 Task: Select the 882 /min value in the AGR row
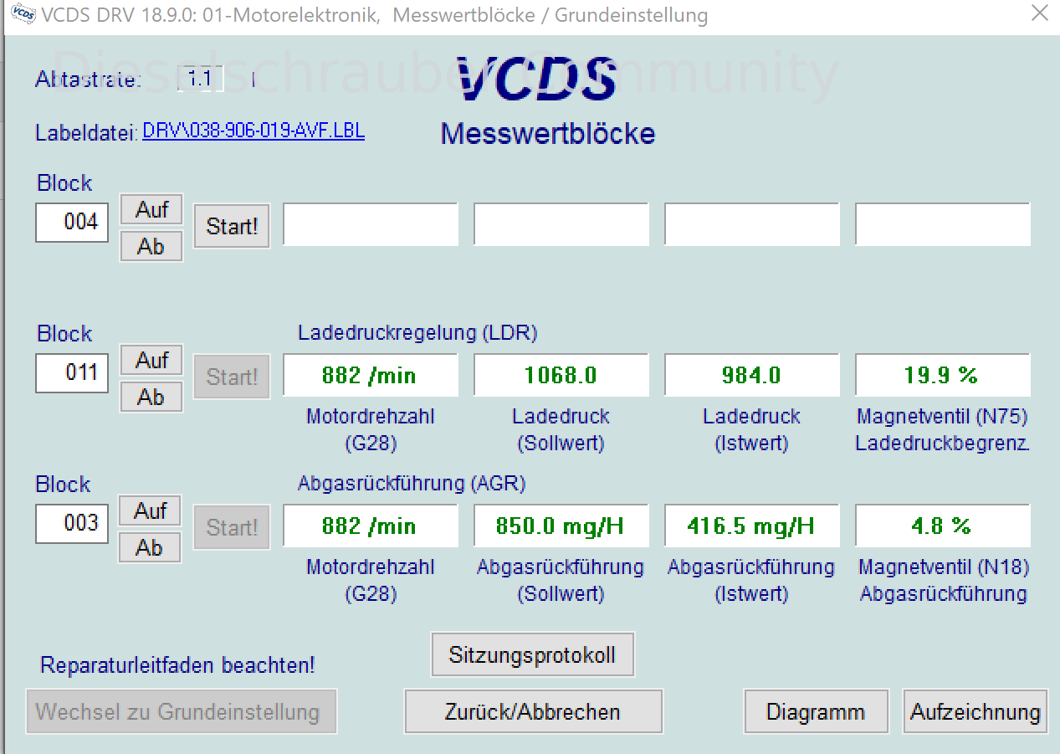coord(371,526)
